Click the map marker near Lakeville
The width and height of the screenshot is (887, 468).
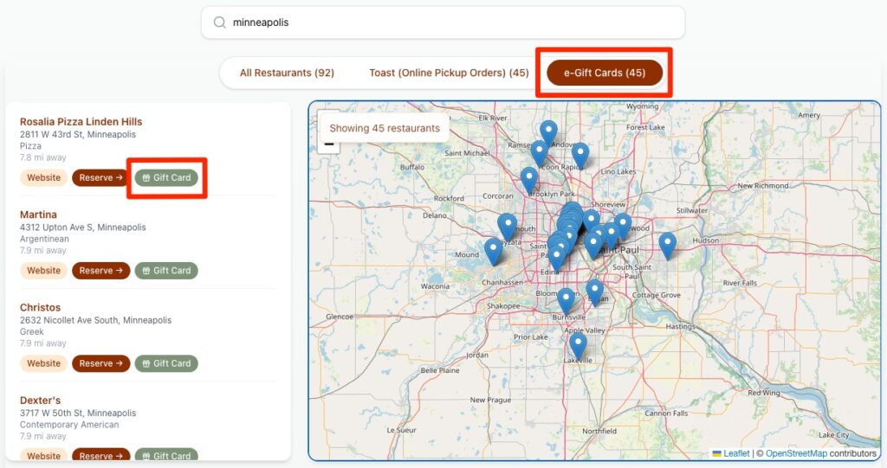click(x=578, y=345)
